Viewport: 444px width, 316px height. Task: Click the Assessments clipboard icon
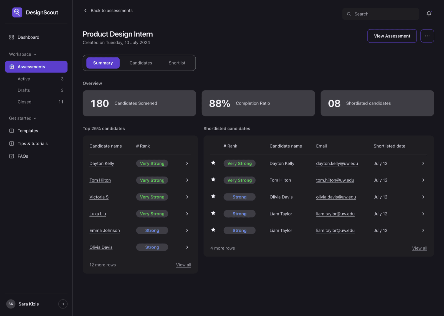12,67
